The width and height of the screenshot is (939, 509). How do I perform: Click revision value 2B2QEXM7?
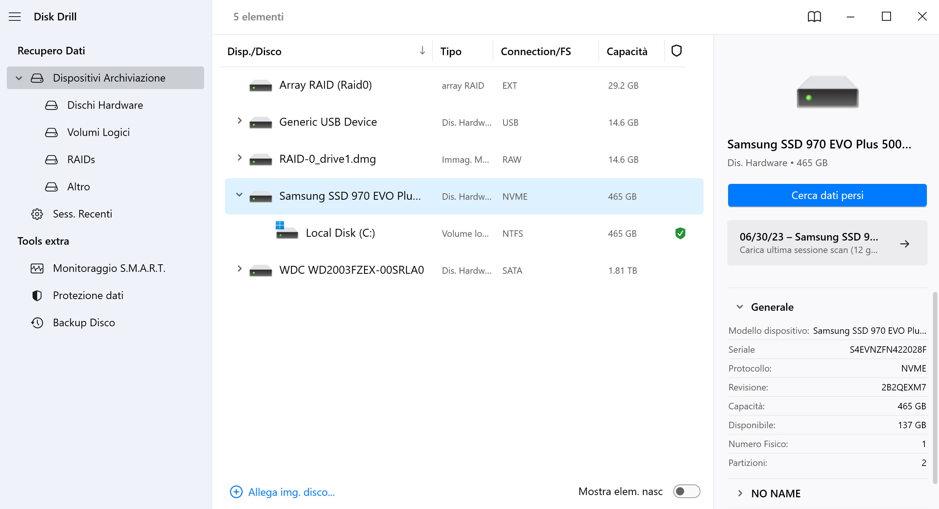point(903,387)
